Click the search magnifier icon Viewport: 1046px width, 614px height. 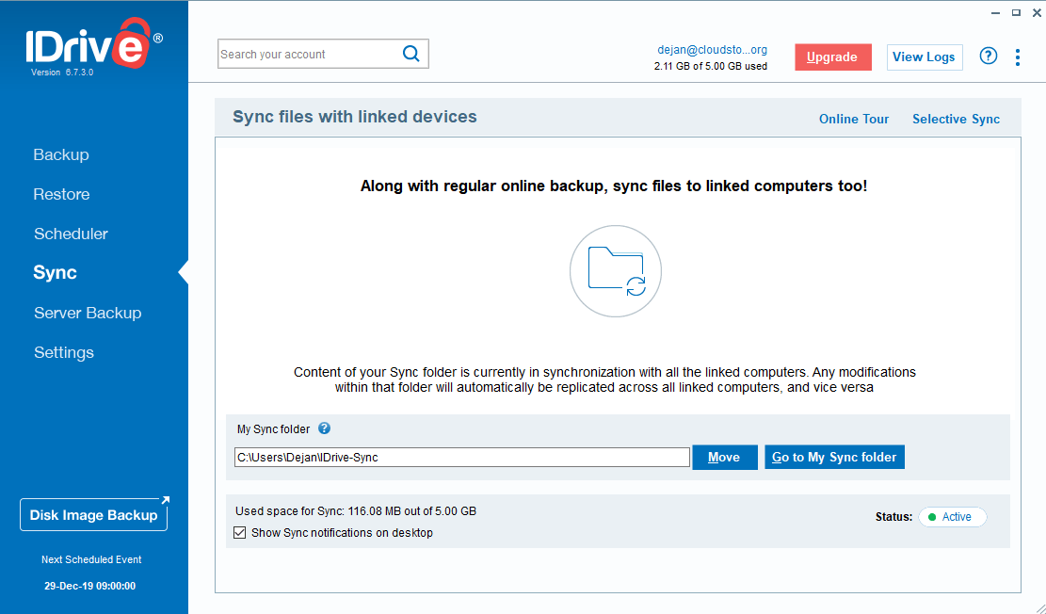coord(410,54)
